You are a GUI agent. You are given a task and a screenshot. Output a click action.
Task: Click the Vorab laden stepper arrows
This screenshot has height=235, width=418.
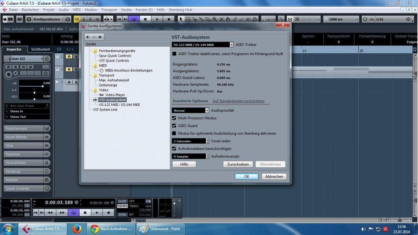tap(207, 141)
